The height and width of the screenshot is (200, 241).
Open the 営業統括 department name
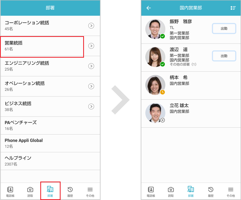click(14, 43)
